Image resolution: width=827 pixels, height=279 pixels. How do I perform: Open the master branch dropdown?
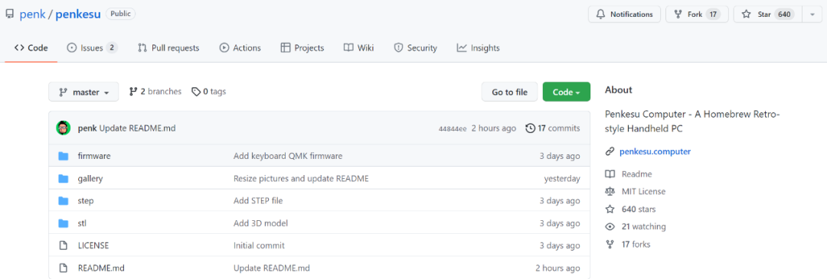tap(83, 92)
